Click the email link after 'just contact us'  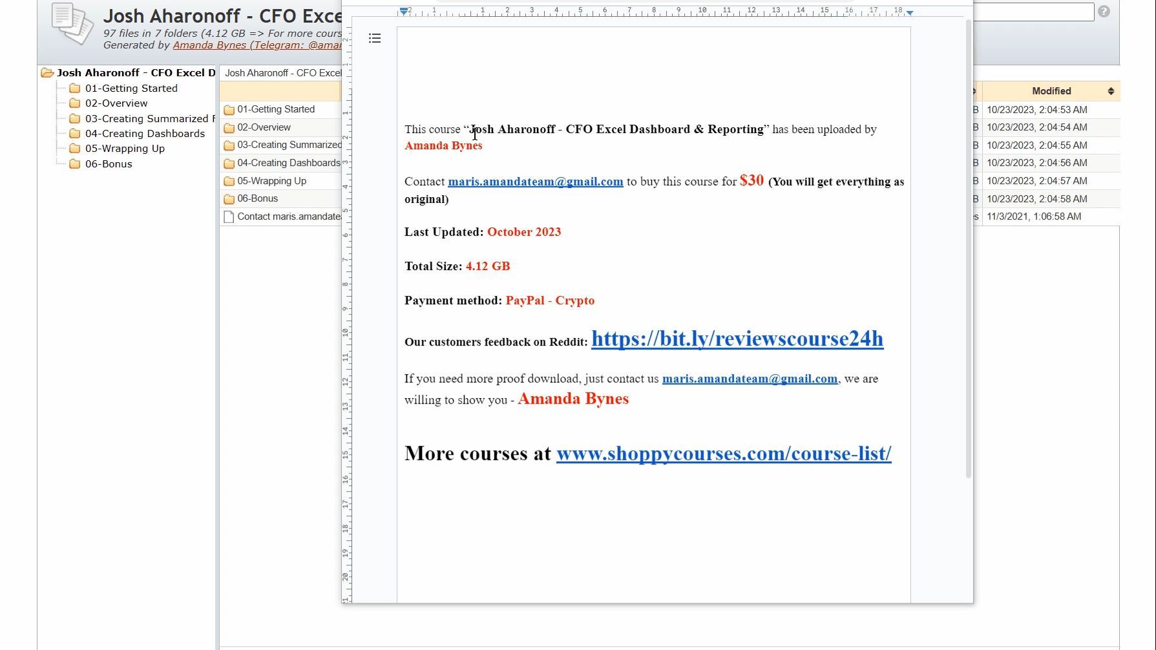coord(750,379)
